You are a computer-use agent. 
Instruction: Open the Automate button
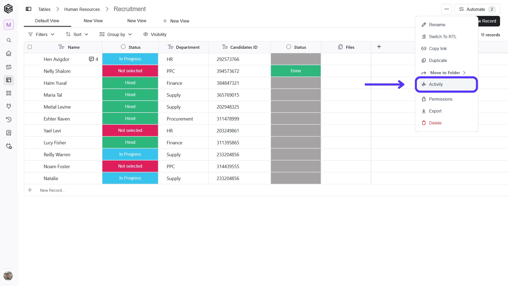477,9
